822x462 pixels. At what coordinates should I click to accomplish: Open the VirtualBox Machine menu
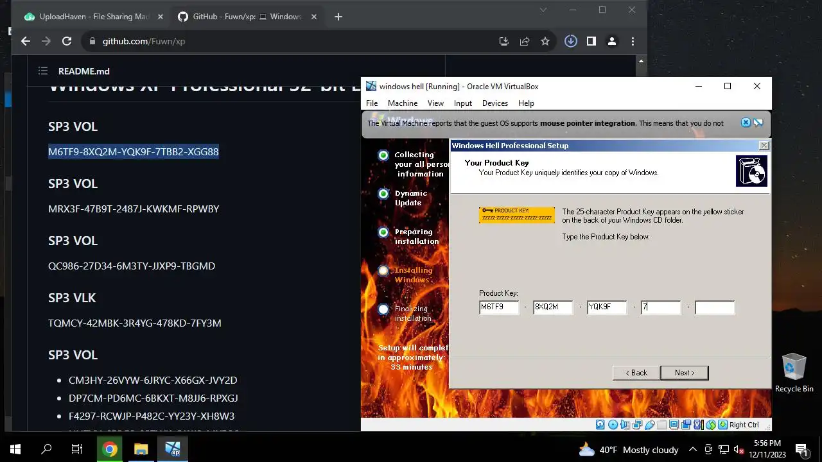[x=403, y=103]
